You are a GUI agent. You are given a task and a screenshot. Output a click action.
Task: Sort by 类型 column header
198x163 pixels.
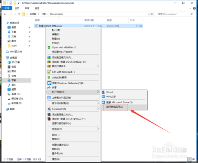109,20
